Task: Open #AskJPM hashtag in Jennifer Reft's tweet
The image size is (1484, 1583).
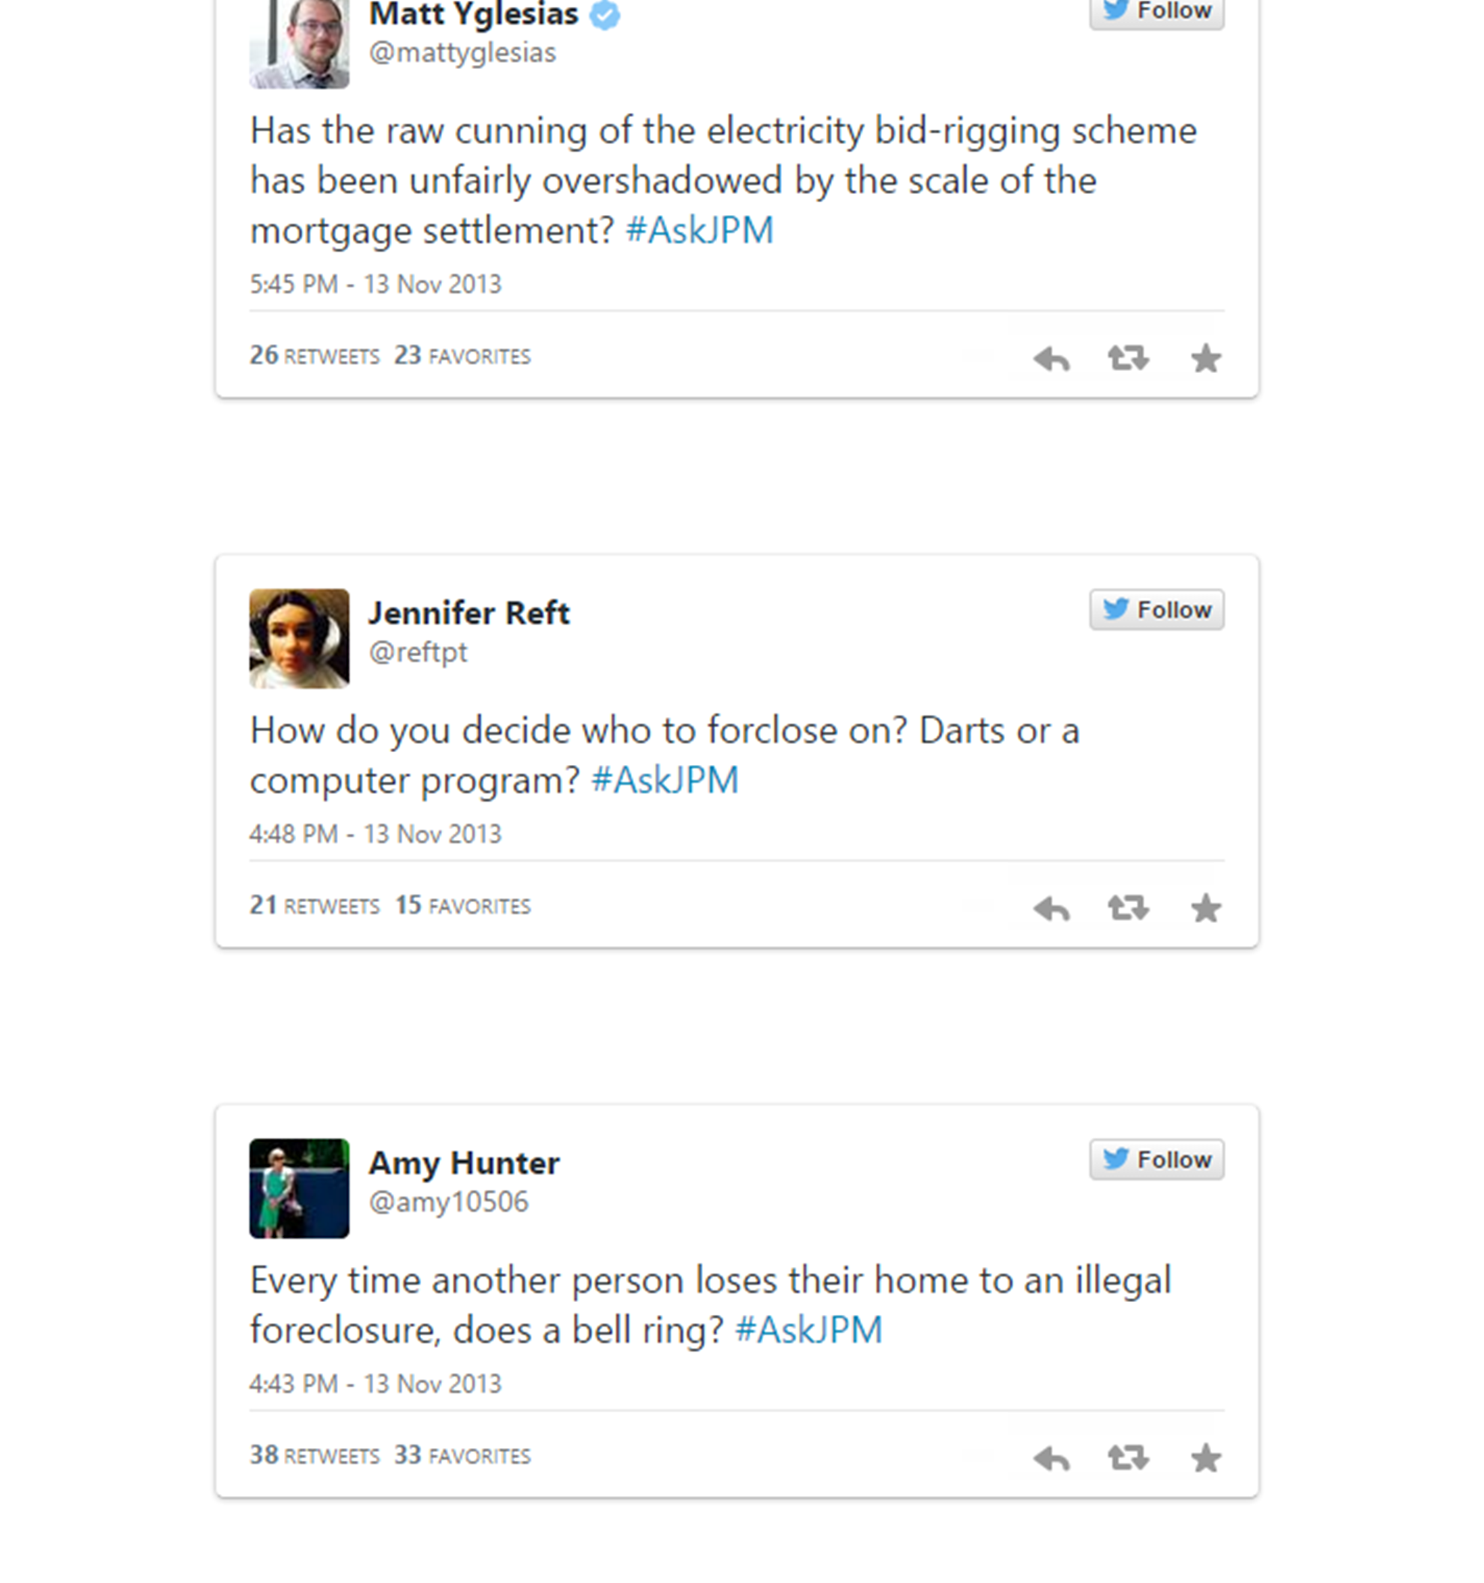Action: (664, 780)
